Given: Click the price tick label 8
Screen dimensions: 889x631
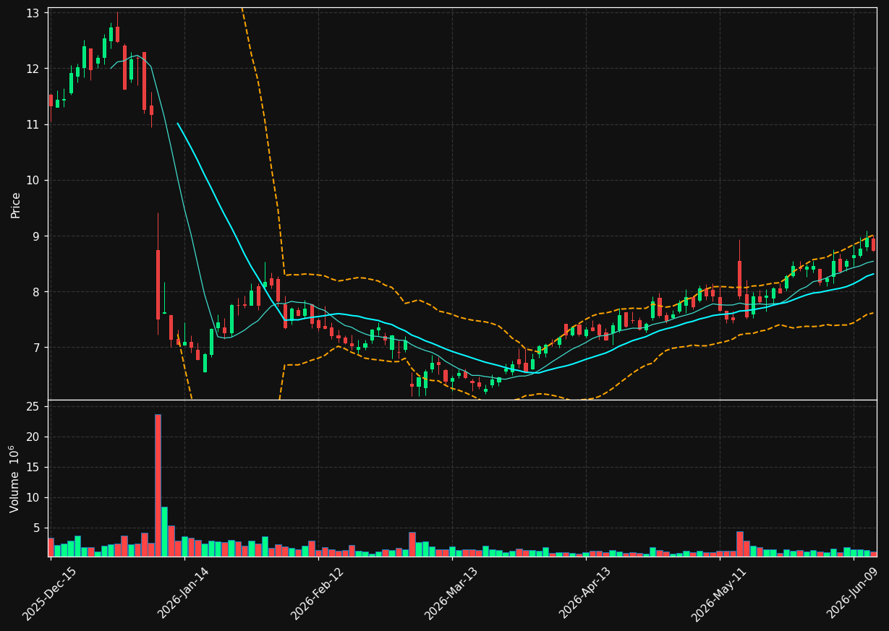Looking at the screenshot, I should click(38, 292).
